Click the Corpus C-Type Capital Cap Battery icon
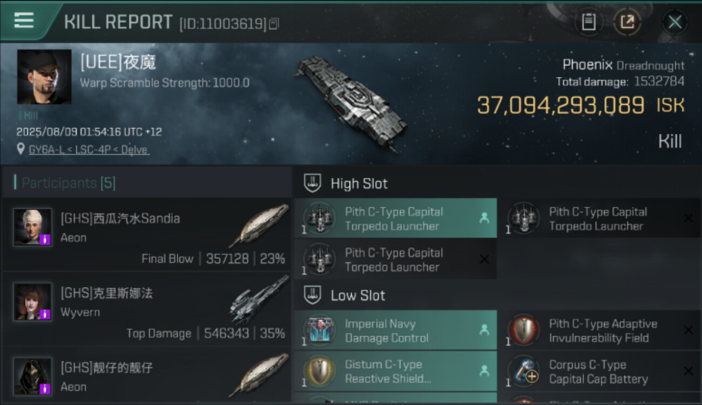Image resolution: width=702 pixels, height=405 pixels. click(523, 372)
